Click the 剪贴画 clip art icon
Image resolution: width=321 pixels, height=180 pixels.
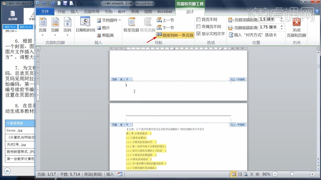pos(99,35)
